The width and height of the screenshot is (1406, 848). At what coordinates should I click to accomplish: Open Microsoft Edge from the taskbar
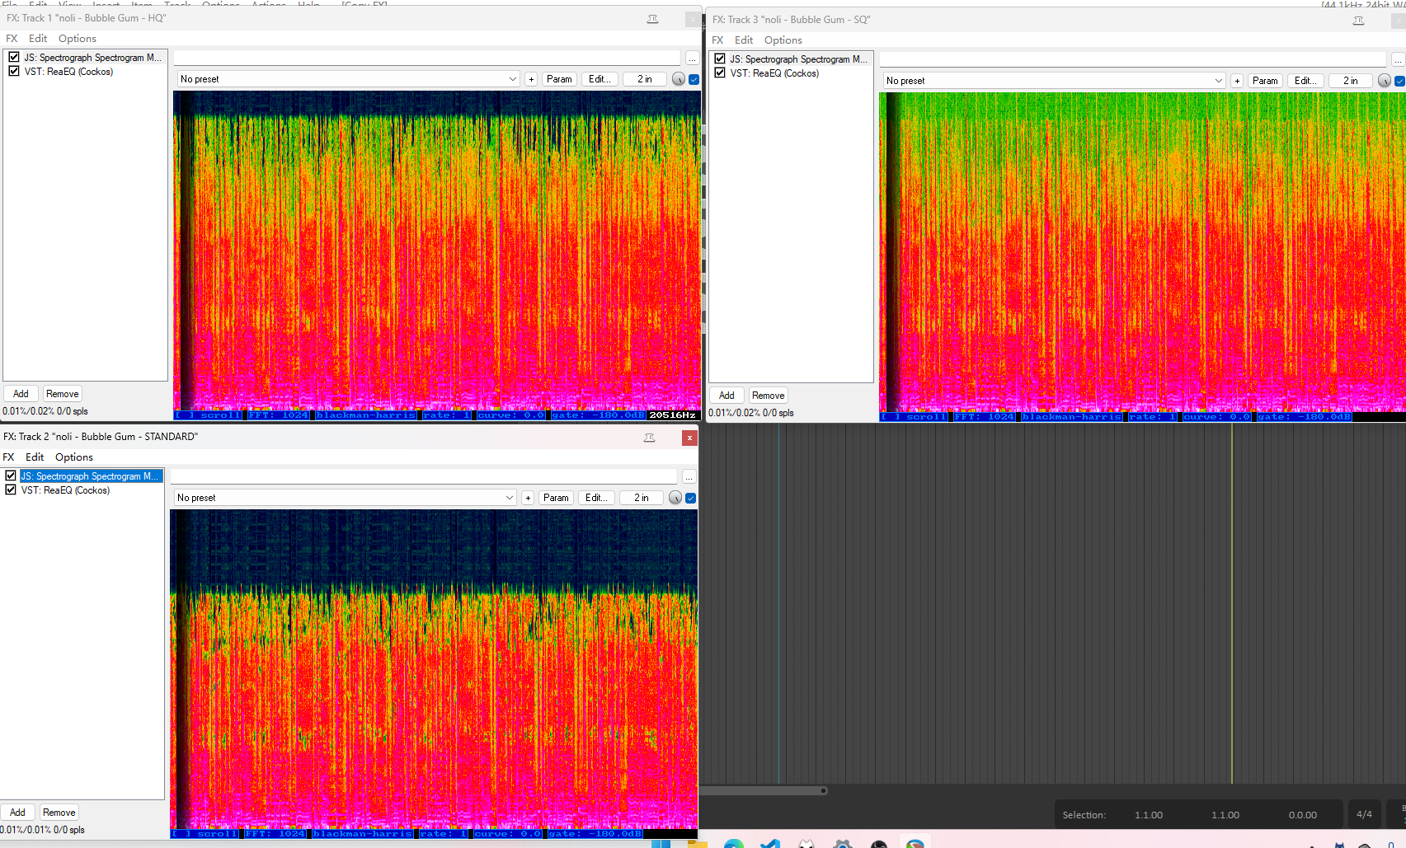(733, 844)
